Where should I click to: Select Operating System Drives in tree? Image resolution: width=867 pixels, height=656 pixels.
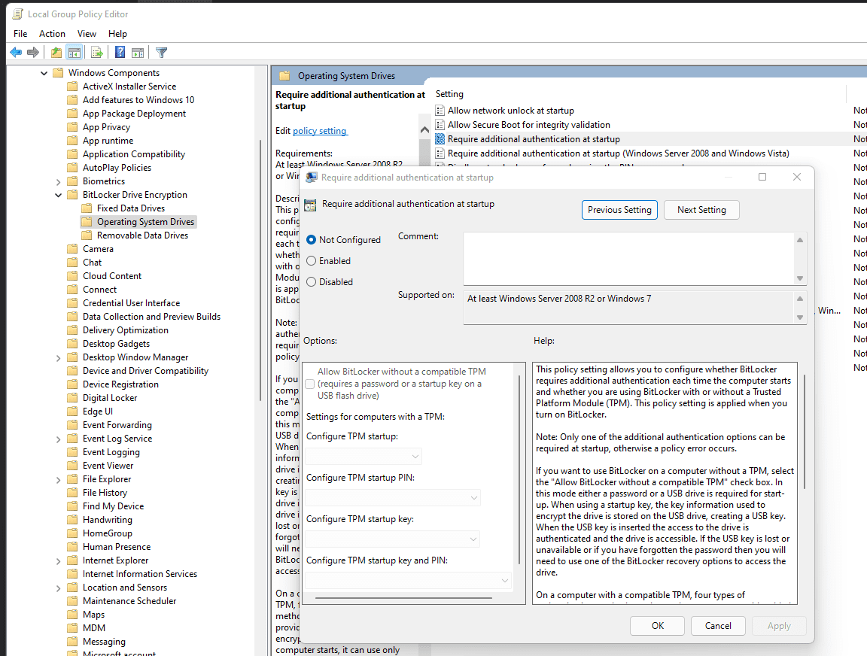pyautogui.click(x=145, y=222)
